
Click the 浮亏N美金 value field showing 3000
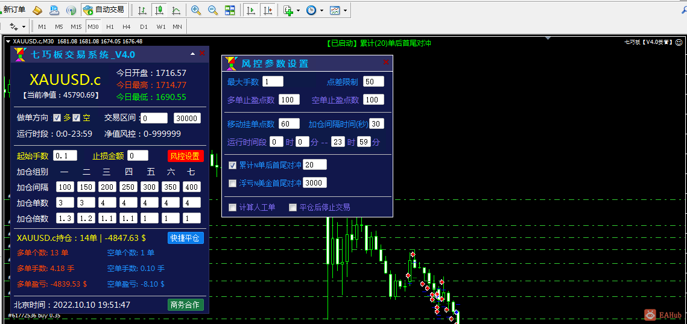(315, 182)
